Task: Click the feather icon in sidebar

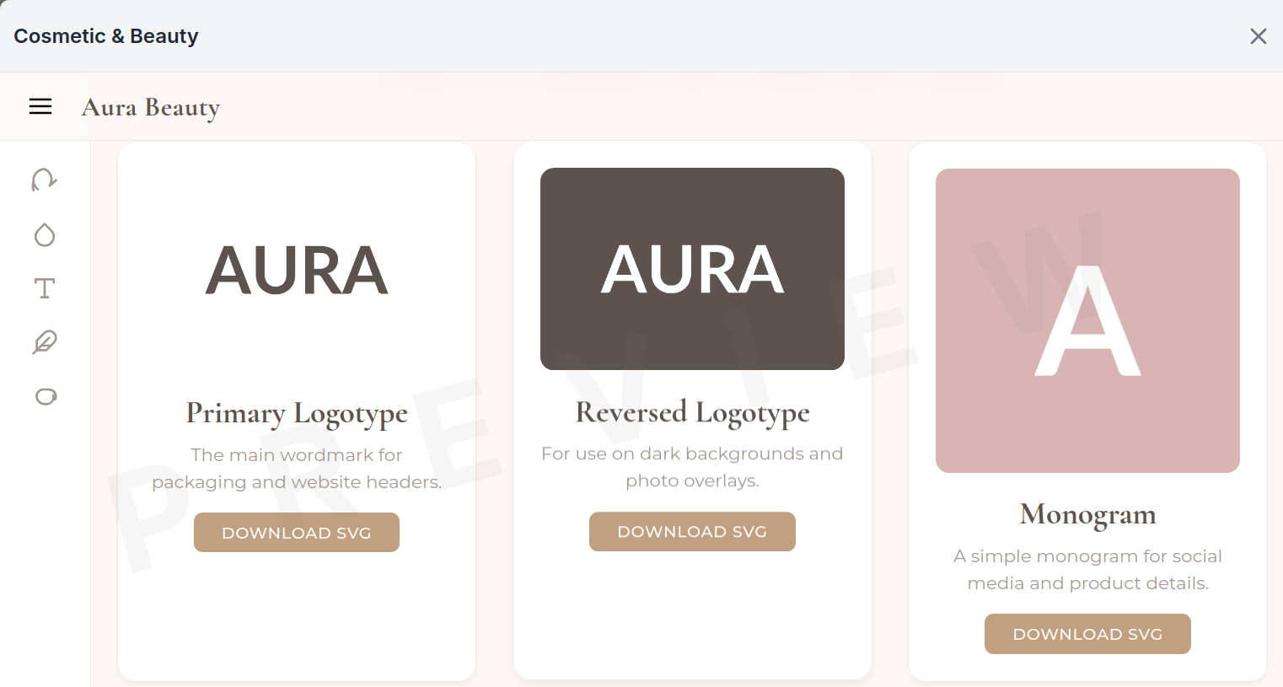Action: click(x=45, y=342)
